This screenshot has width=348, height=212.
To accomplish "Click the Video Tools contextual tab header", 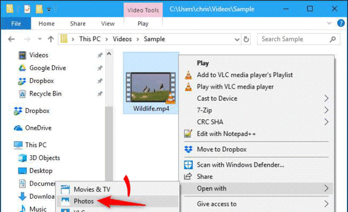I will pyautogui.click(x=143, y=10).
